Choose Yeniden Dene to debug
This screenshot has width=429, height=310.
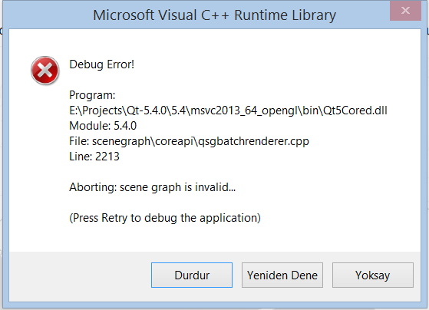tap(282, 275)
